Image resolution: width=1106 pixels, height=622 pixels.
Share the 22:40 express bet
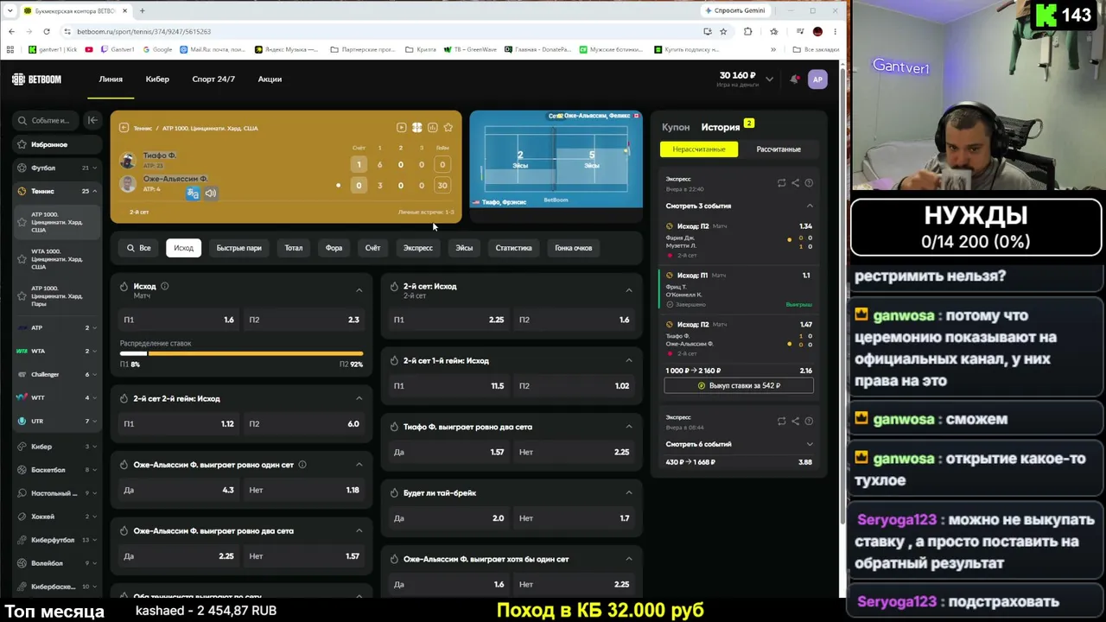coord(795,183)
